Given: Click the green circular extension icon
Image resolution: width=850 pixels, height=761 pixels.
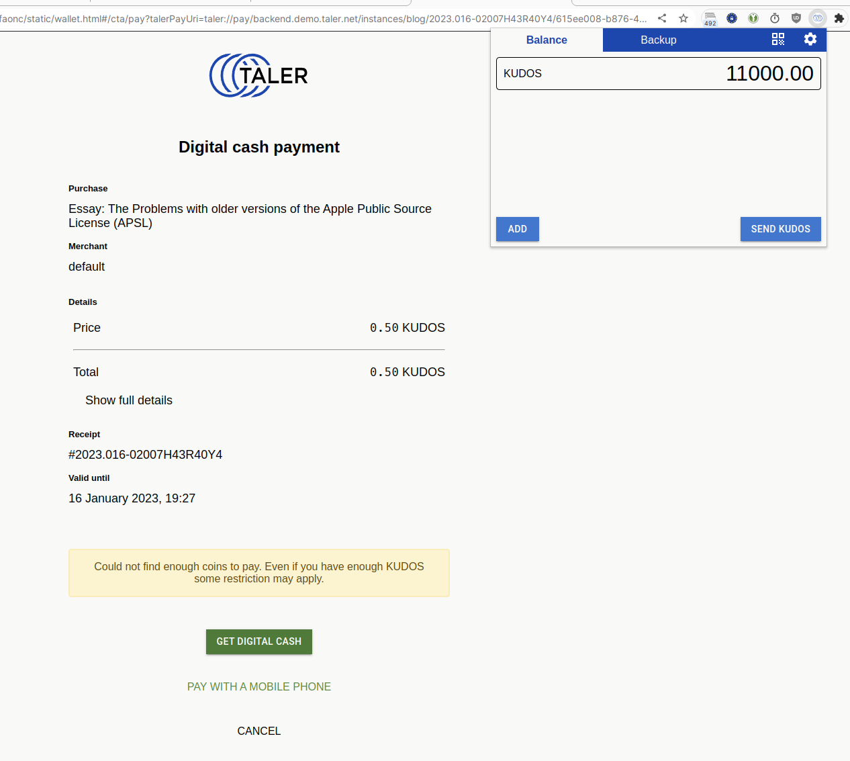Looking at the screenshot, I should (753, 18).
